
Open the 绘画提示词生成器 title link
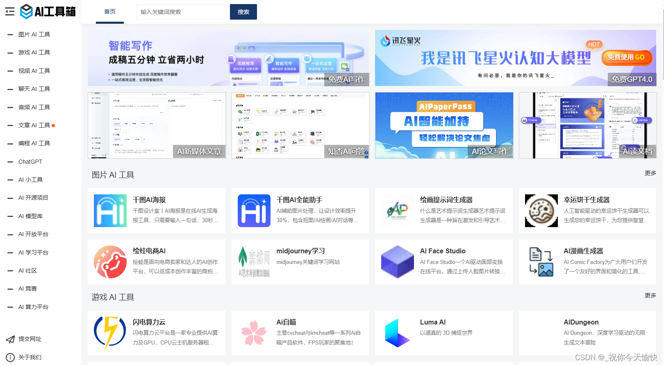446,200
